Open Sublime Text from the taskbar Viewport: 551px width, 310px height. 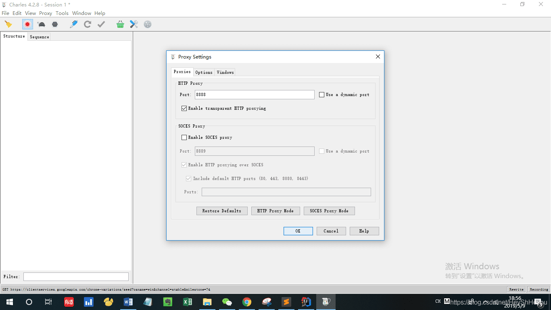286,302
